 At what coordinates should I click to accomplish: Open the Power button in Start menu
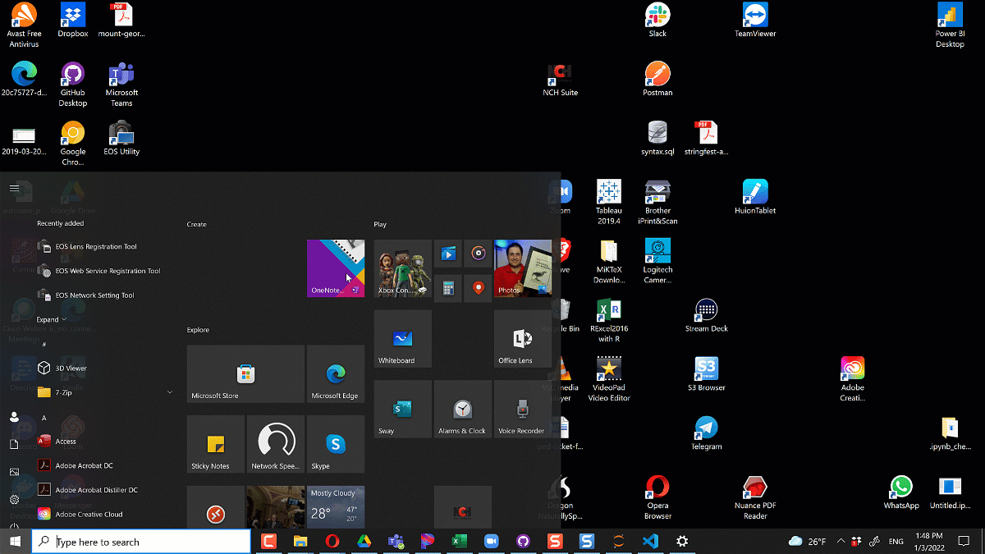[14, 526]
